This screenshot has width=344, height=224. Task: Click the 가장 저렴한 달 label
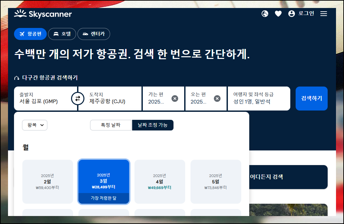tap(103, 198)
